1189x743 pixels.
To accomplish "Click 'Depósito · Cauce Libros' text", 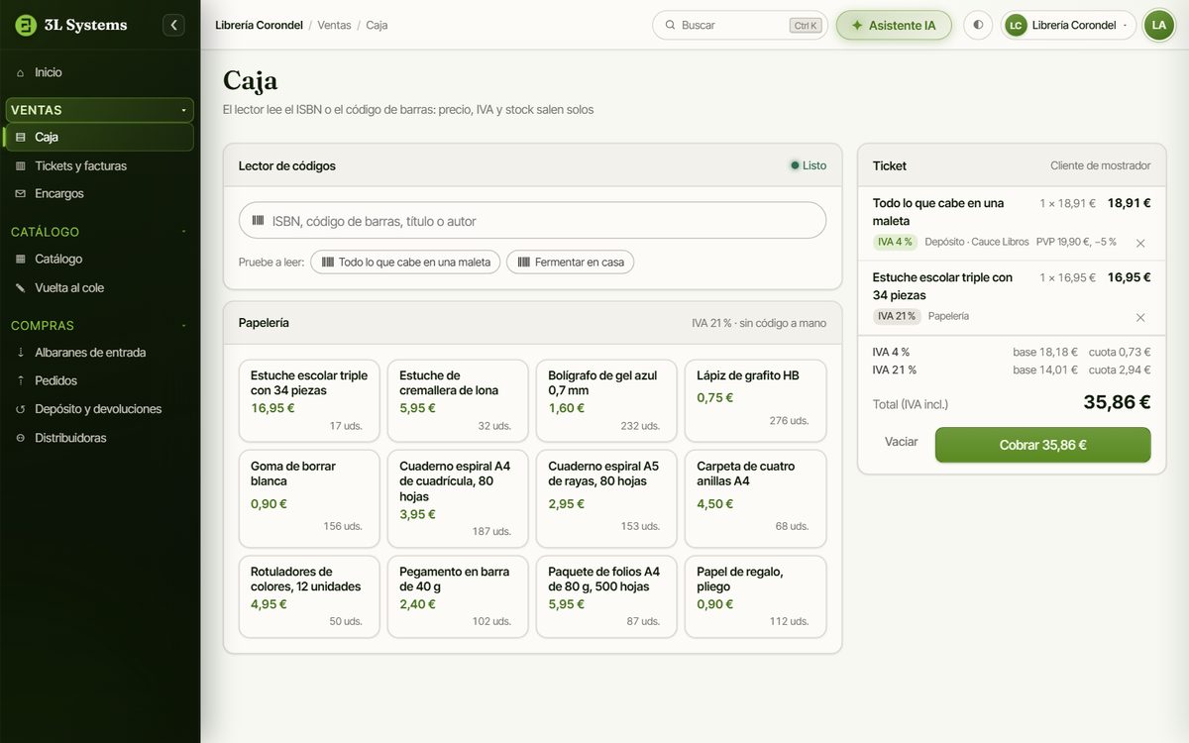I will pyautogui.click(x=977, y=242).
